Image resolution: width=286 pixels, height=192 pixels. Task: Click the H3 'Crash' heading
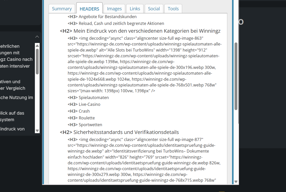[x=79, y=111]
